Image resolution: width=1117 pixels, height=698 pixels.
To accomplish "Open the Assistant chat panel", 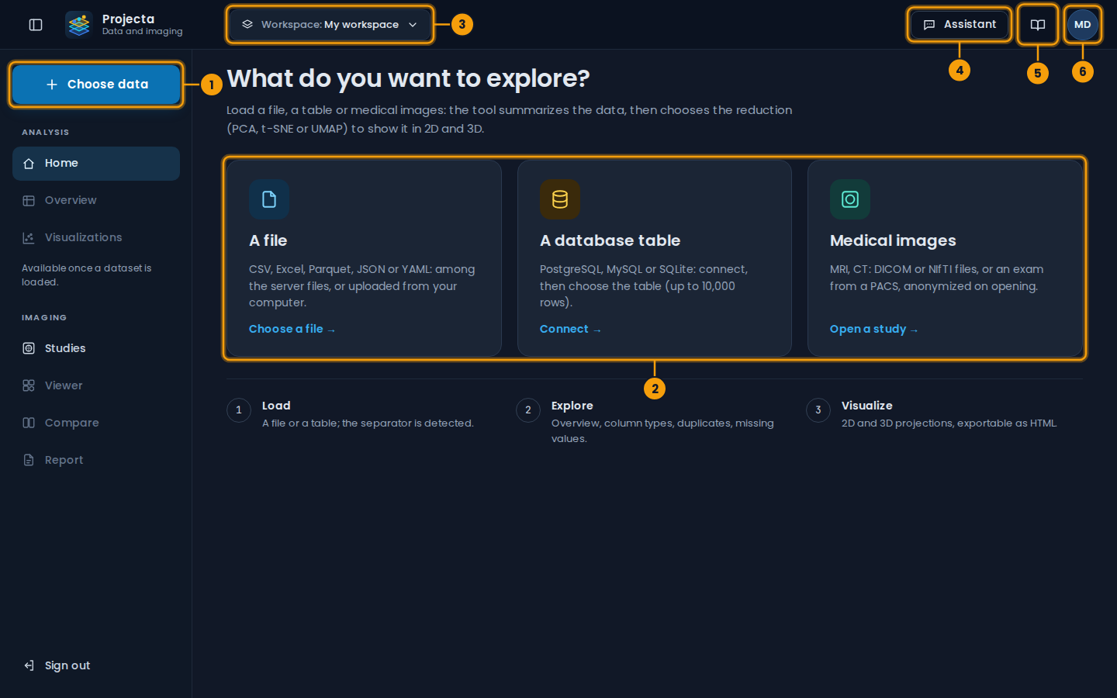I will point(960,25).
